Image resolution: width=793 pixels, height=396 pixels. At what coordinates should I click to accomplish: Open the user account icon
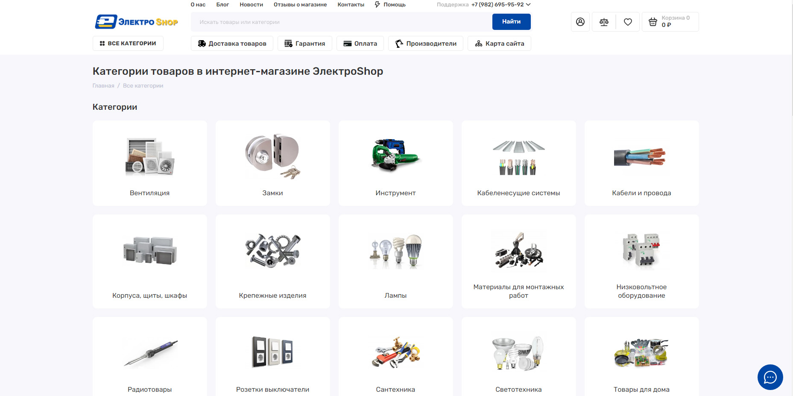(x=580, y=22)
